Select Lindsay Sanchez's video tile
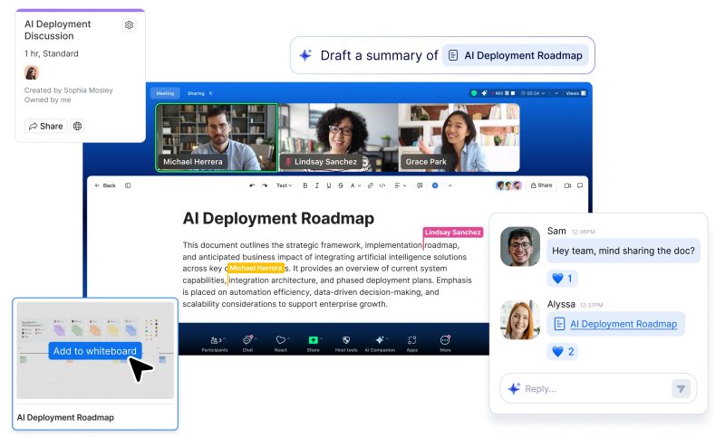Viewport: 725px width, 437px height. (x=338, y=138)
